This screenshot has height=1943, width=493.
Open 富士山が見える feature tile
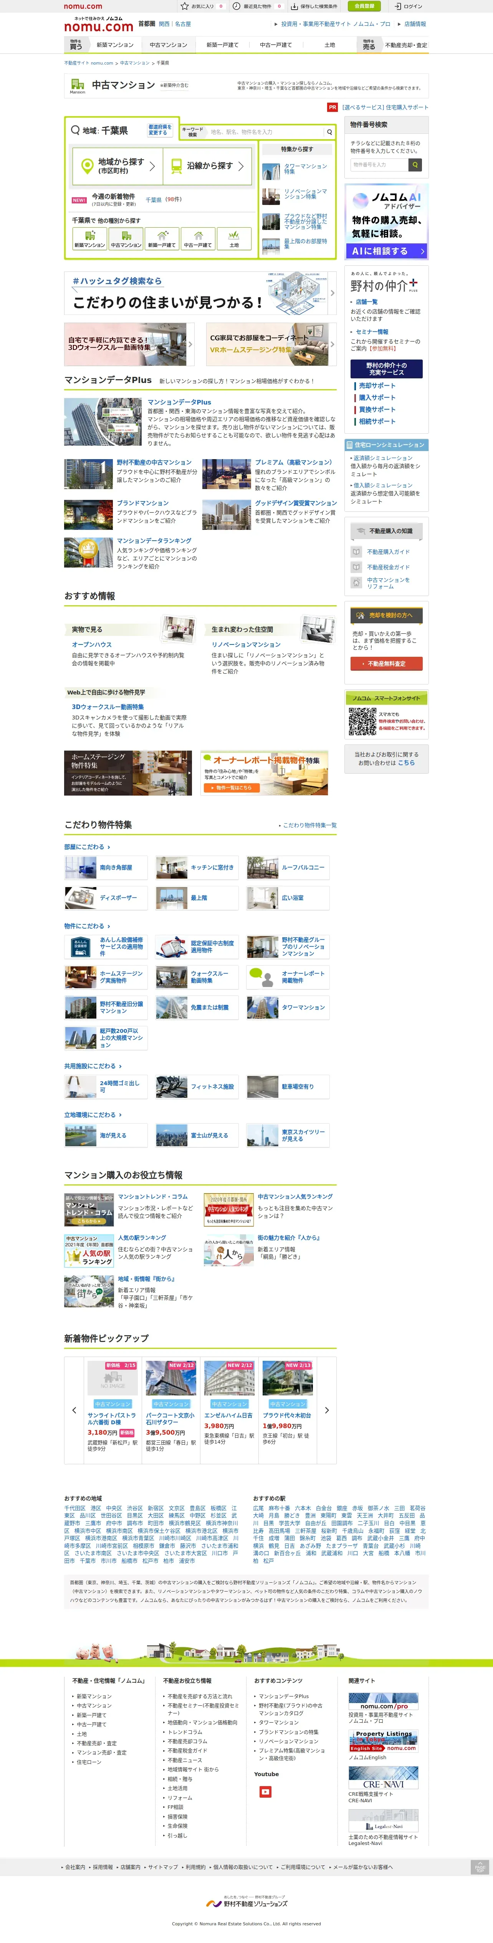[197, 1135]
